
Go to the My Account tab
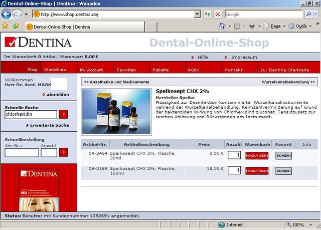coord(91,70)
